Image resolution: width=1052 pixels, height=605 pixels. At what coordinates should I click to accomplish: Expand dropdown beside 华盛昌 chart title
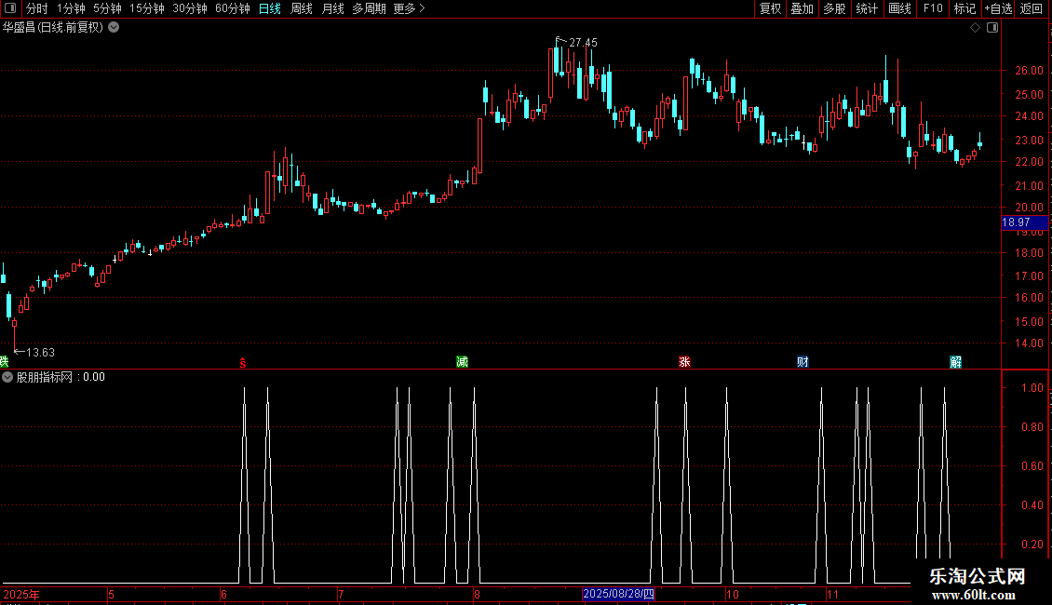pos(115,28)
